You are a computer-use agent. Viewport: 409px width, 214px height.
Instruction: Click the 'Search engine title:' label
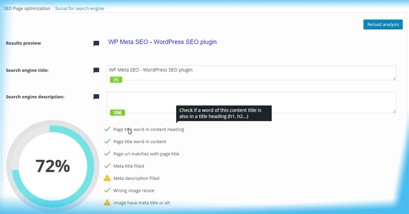[27, 70]
